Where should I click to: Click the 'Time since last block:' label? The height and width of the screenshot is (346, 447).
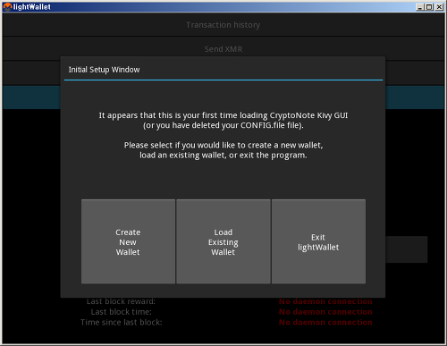click(x=122, y=322)
